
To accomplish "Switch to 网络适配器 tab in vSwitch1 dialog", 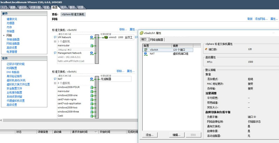I will [157, 40].
